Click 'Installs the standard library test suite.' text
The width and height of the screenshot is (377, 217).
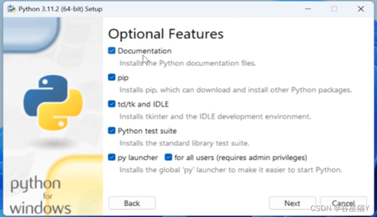click(x=184, y=143)
